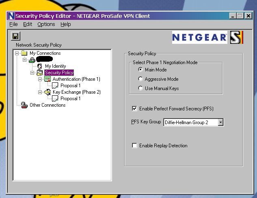The image size is (257, 198).
Task: Click the My Connections folder icon
Action: pos(24,53)
